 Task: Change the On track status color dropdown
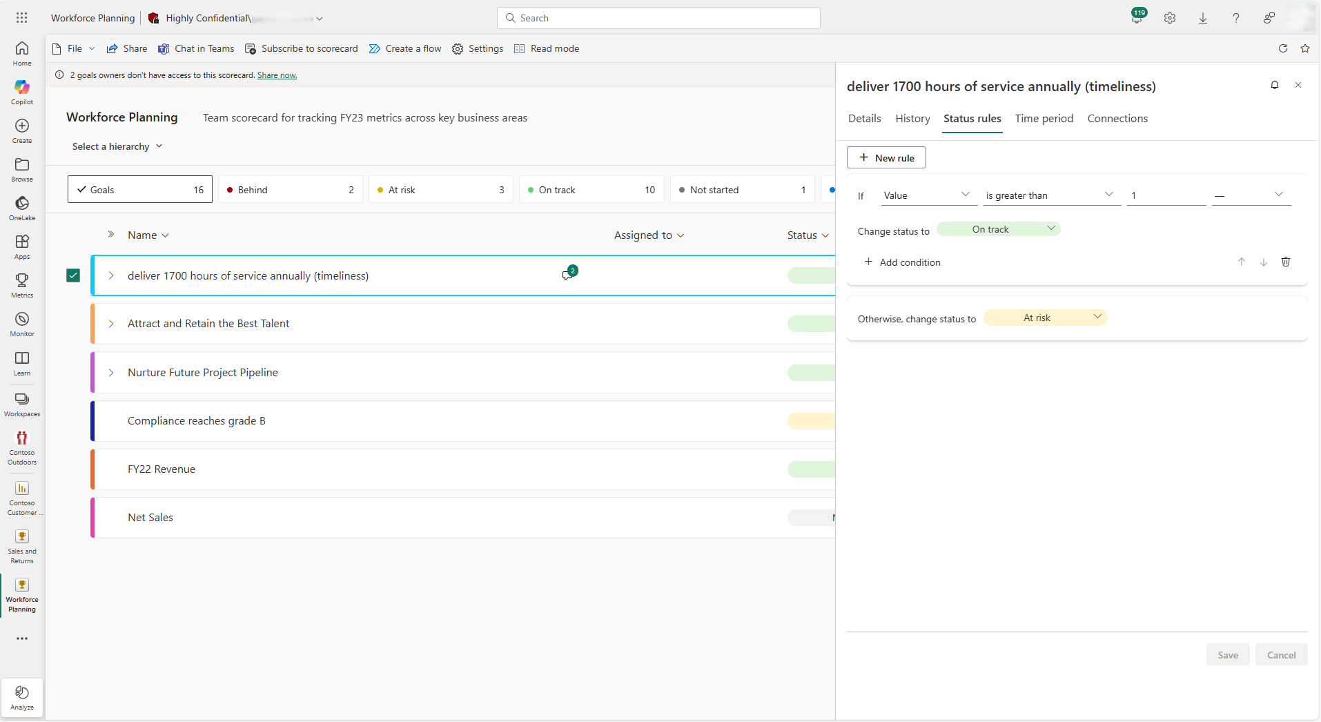coord(998,229)
